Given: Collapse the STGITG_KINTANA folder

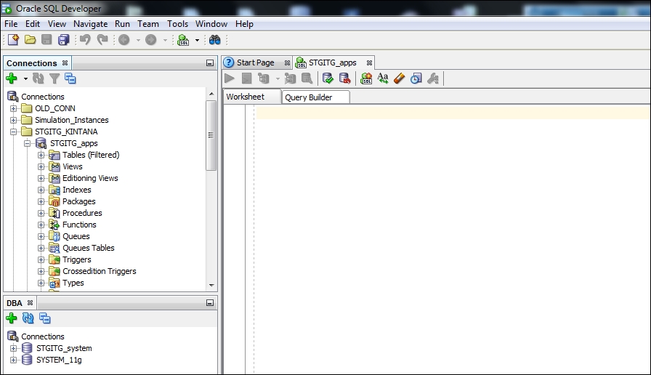Looking at the screenshot, I should (14, 132).
